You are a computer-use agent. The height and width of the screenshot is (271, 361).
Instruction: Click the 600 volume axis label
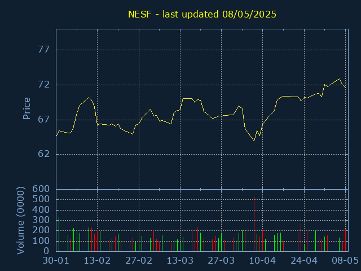(41, 189)
